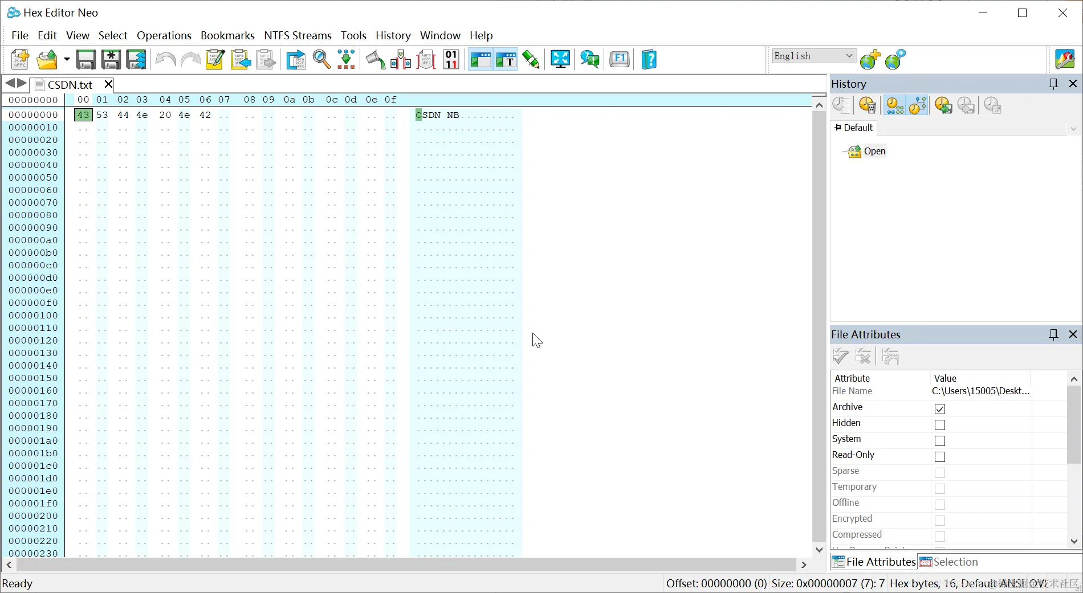
Task: Click the F1 keyboard key help icon
Action: click(620, 59)
